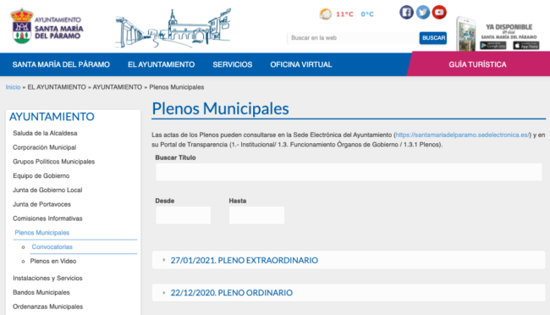This screenshot has height=315, width=550.
Task: Open 27/01/2021. PLENO EXTRAORDINARIO entry
Action: click(245, 260)
